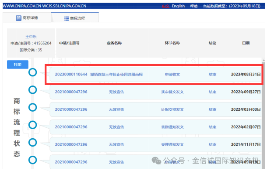The width and height of the screenshot is (267, 171).
Task: Click the application number 20230000110644
Action: point(71,74)
